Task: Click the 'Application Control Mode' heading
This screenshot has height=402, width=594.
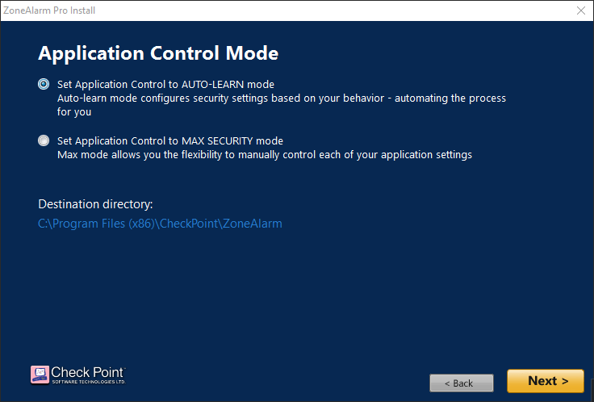Action: (158, 53)
